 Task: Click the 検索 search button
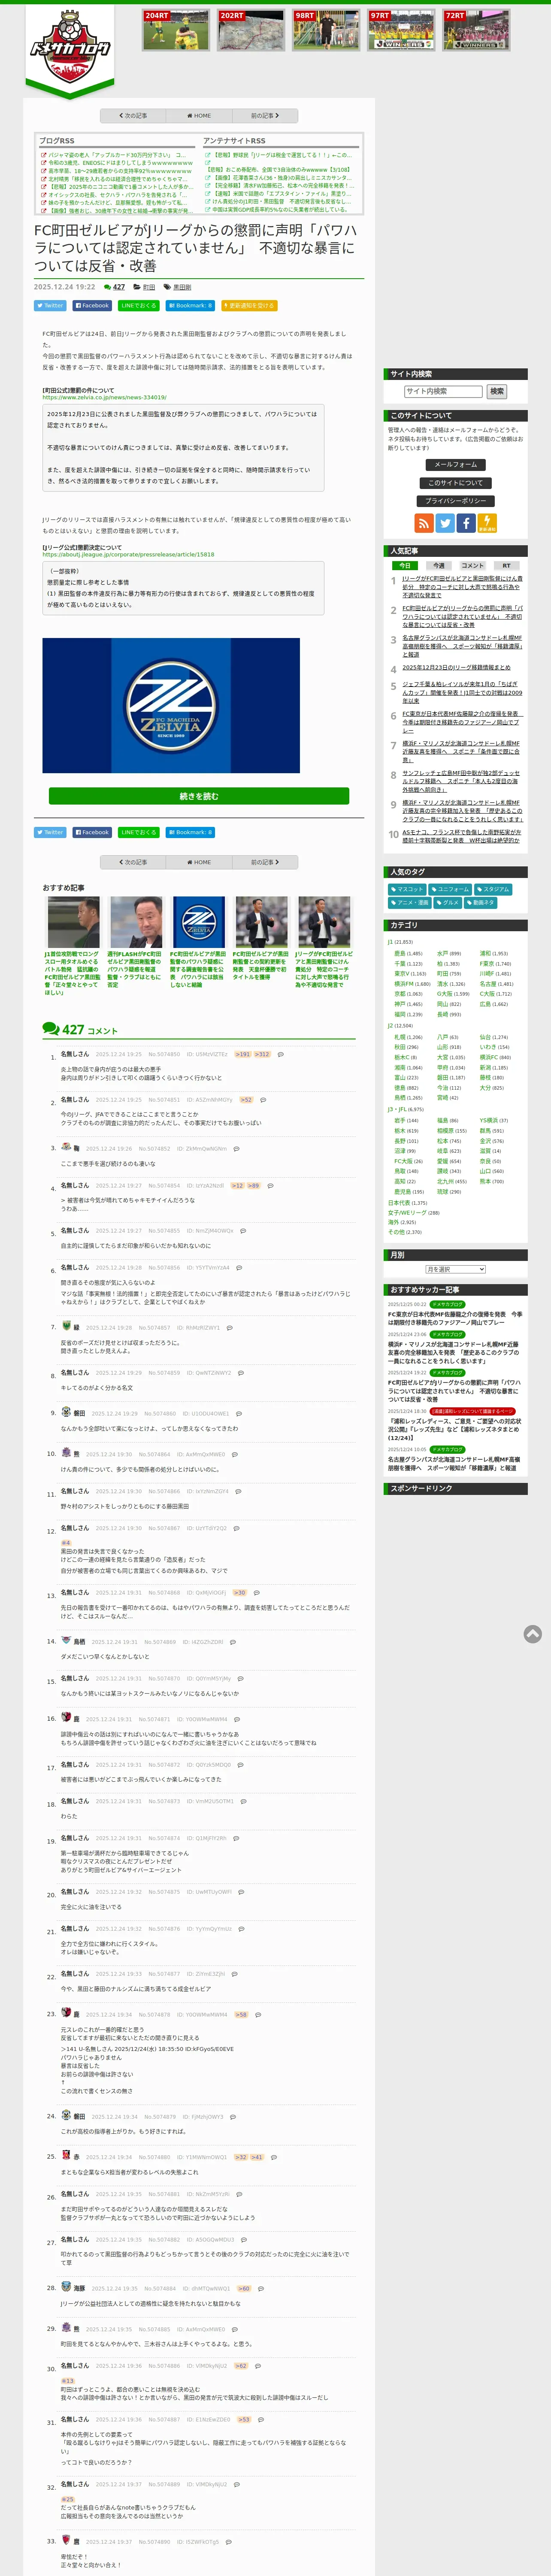point(497,392)
